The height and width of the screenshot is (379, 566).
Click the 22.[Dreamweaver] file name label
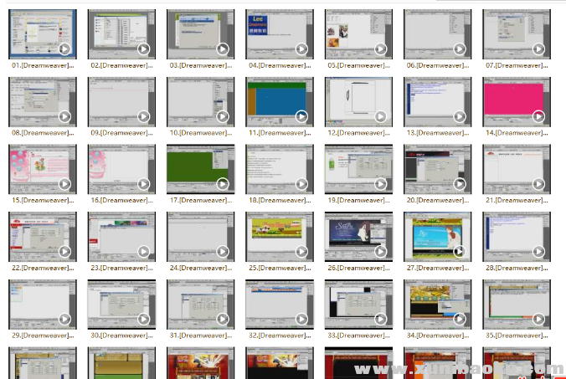[x=42, y=268]
